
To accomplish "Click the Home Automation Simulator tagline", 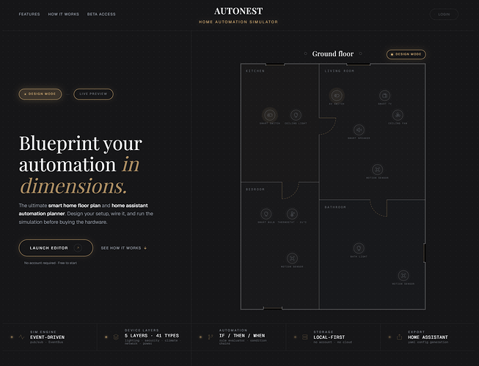I will coord(238,22).
